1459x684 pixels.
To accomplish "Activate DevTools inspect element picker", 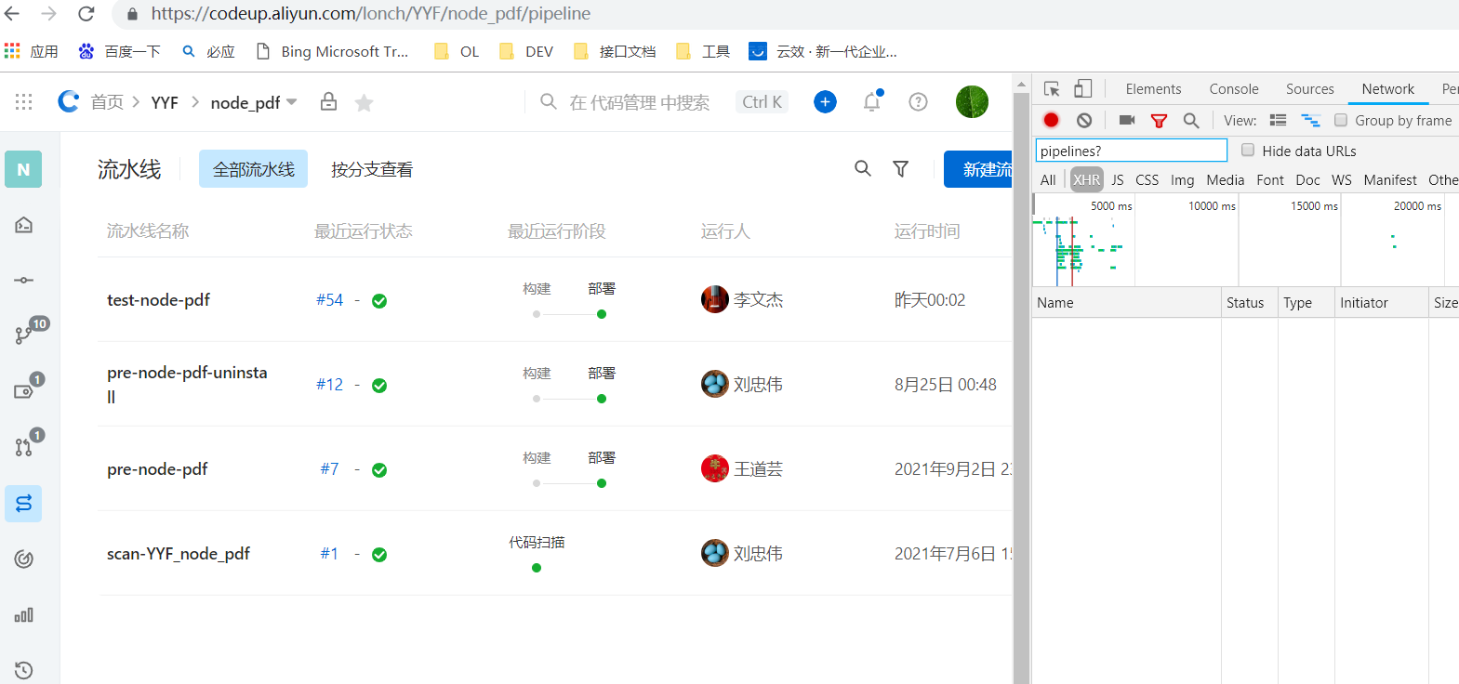I will [1052, 89].
